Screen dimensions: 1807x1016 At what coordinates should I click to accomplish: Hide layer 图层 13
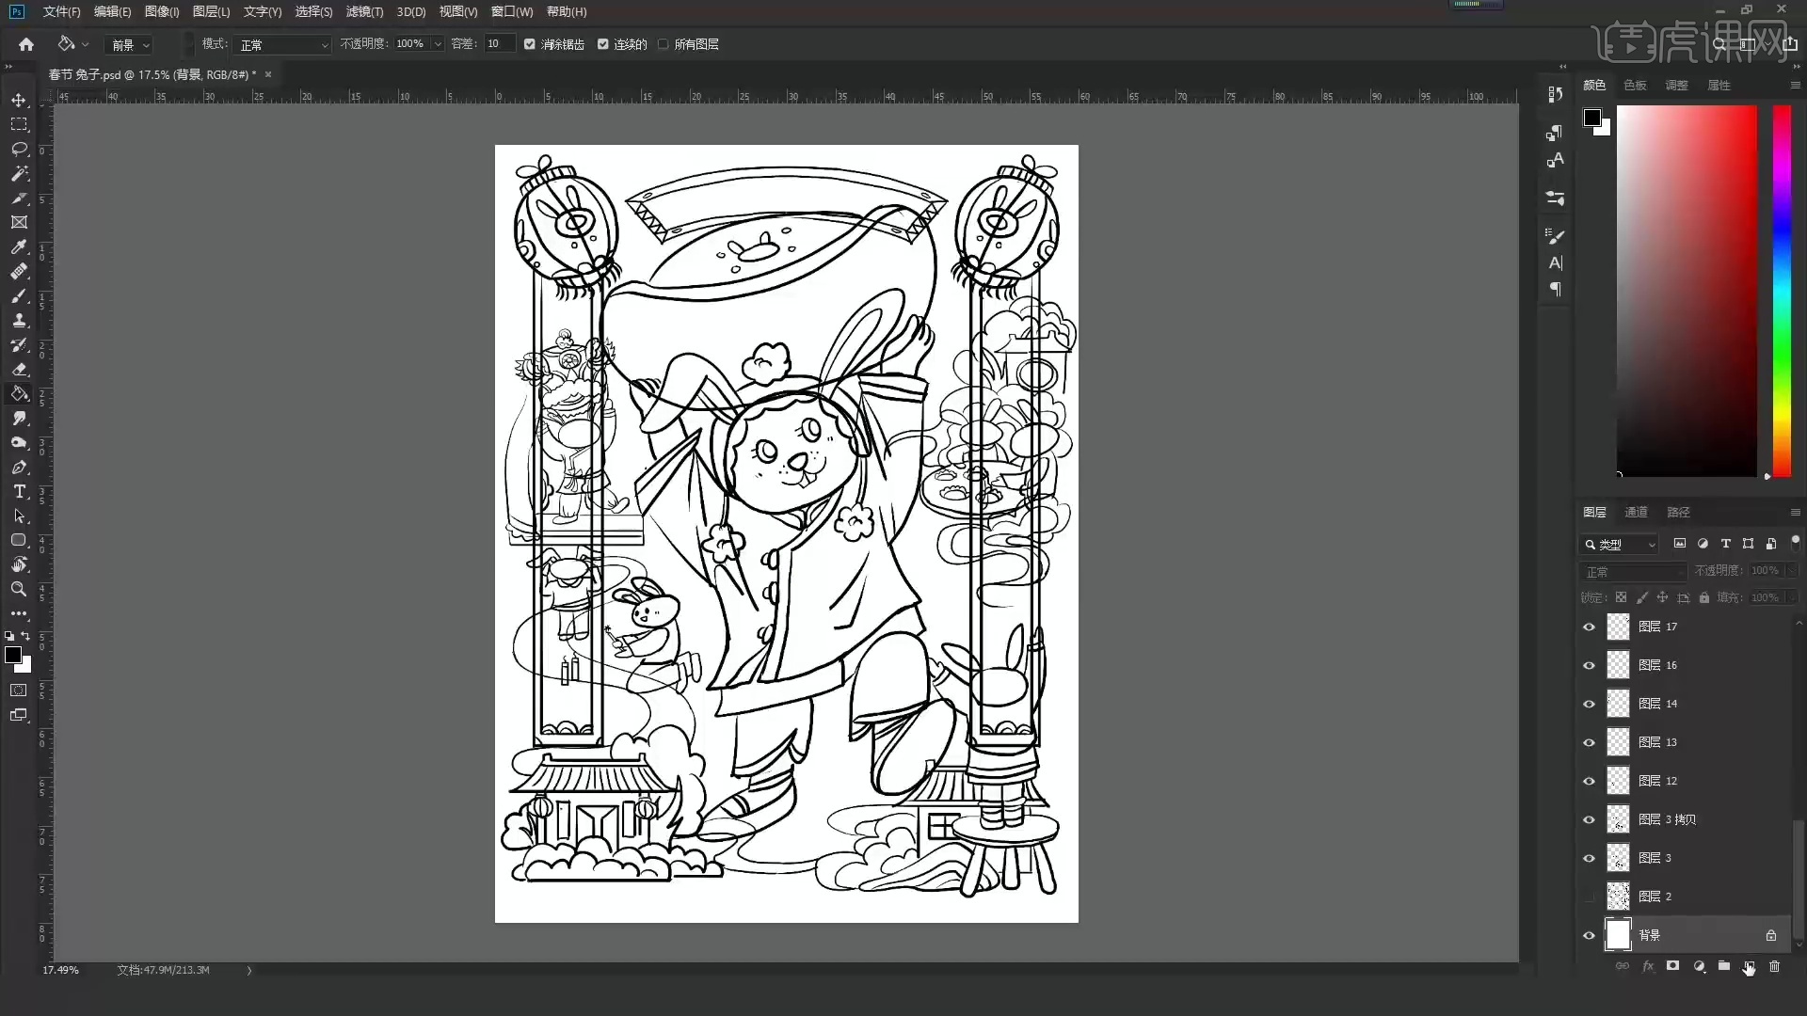coord(1589,742)
